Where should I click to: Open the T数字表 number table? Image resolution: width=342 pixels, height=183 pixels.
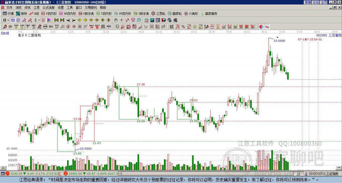pyautogui.click(x=141, y=13)
